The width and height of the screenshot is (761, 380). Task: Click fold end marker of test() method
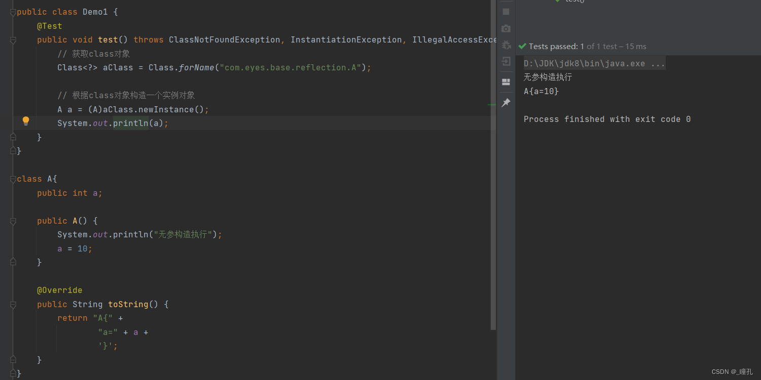[13, 137]
